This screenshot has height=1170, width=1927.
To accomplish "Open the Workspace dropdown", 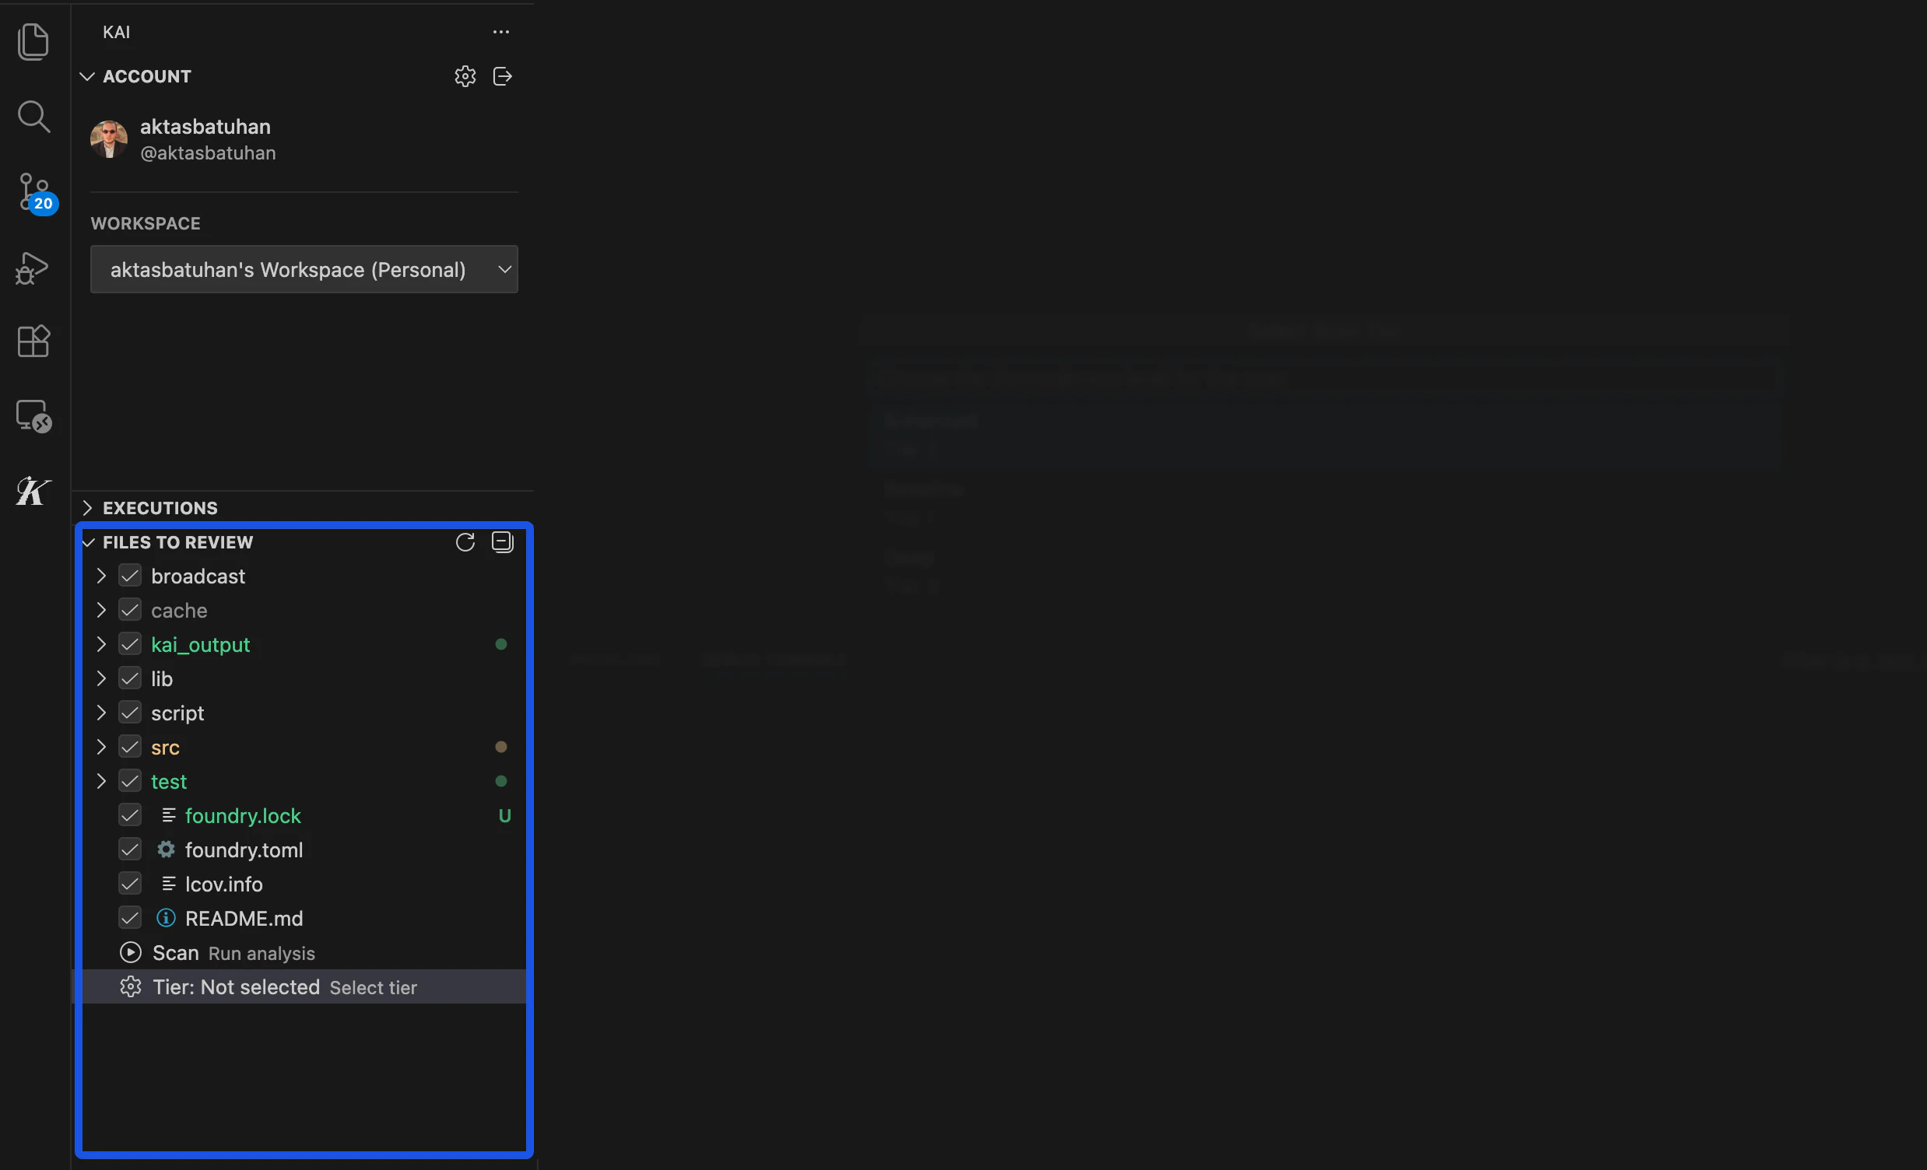I will pyautogui.click(x=304, y=269).
